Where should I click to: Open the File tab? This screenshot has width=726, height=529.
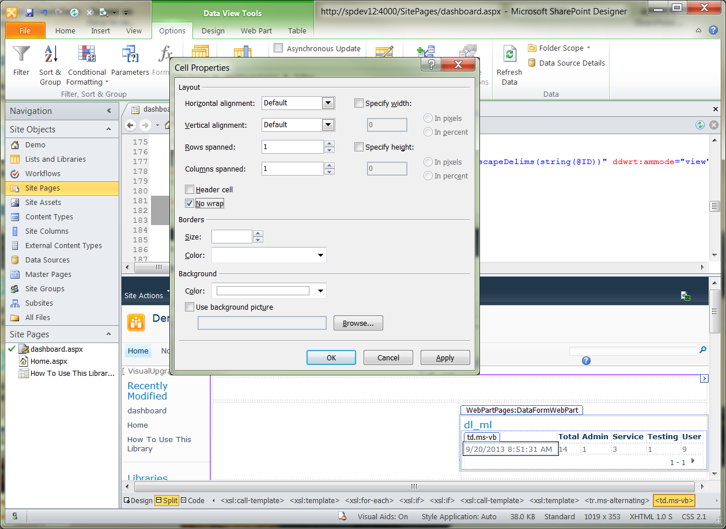[x=25, y=31]
